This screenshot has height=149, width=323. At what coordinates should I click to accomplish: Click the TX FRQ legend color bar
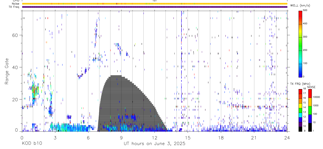pos(300,110)
